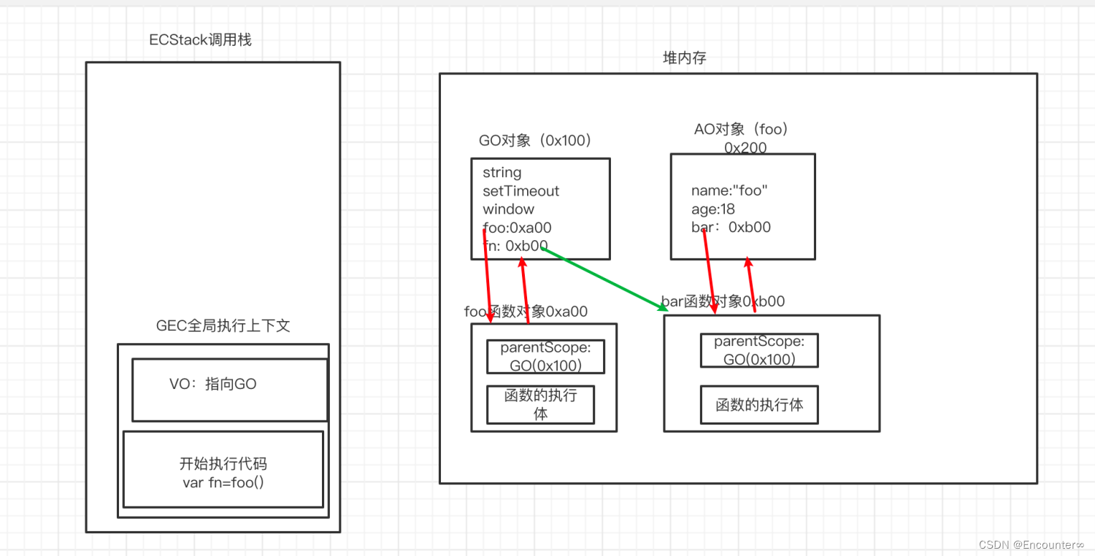Select the 'bar函数对象0xb00' label
This screenshot has height=556, width=1095.
(723, 301)
